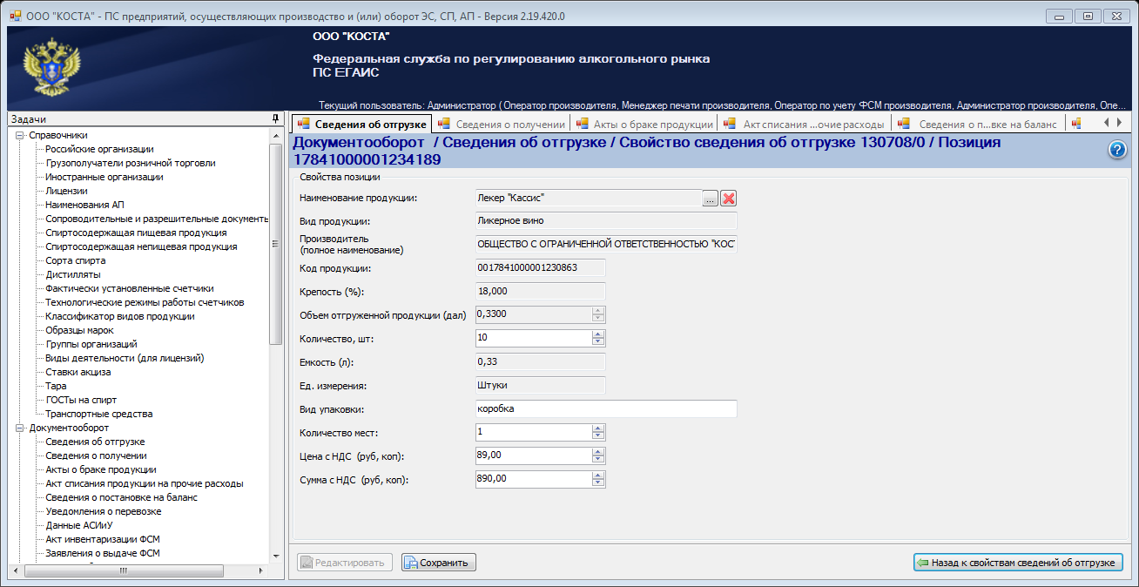Select Дистилляты tree item

coord(72,274)
